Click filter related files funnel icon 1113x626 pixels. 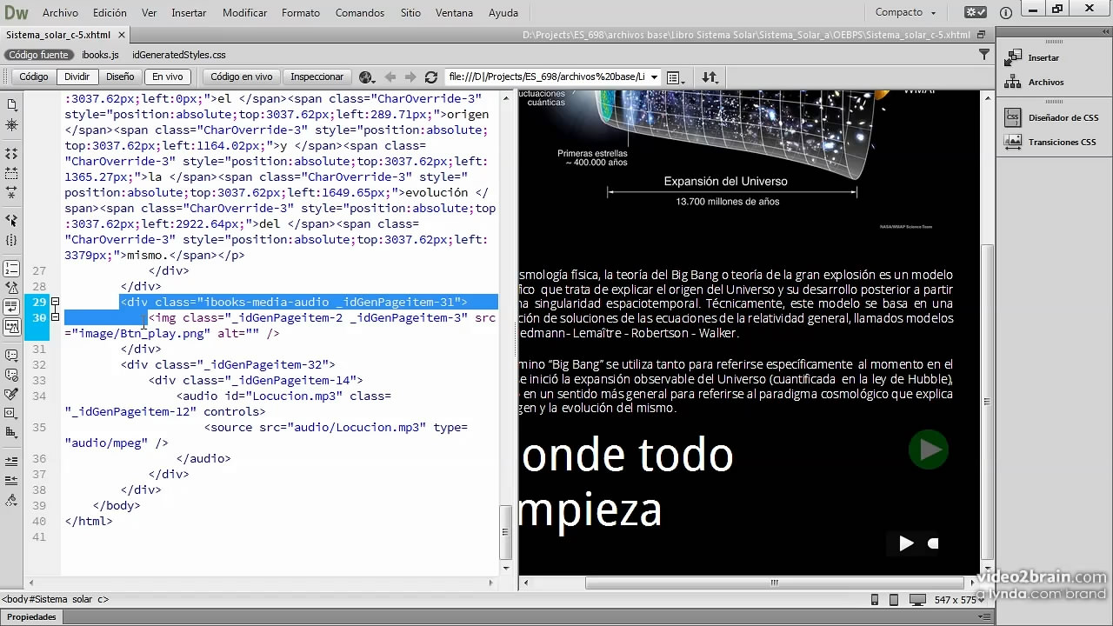984,54
